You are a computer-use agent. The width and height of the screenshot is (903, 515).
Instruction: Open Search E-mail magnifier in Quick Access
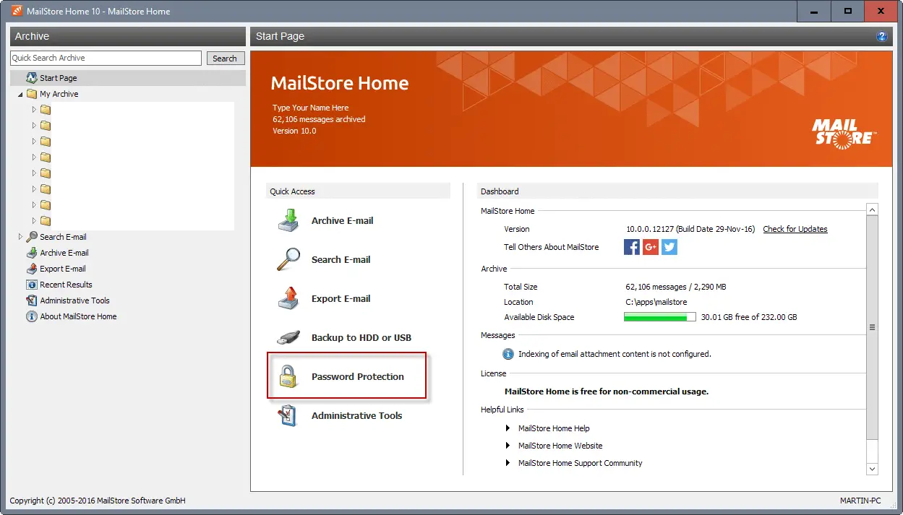pos(288,259)
